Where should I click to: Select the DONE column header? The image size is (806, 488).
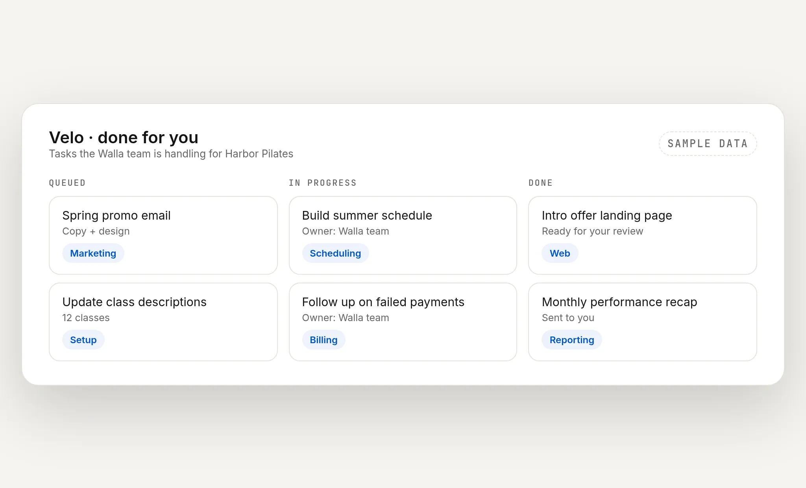[x=541, y=183]
